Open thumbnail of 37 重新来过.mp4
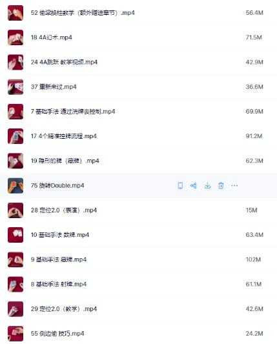This screenshot has height=344, width=277. click(15, 87)
